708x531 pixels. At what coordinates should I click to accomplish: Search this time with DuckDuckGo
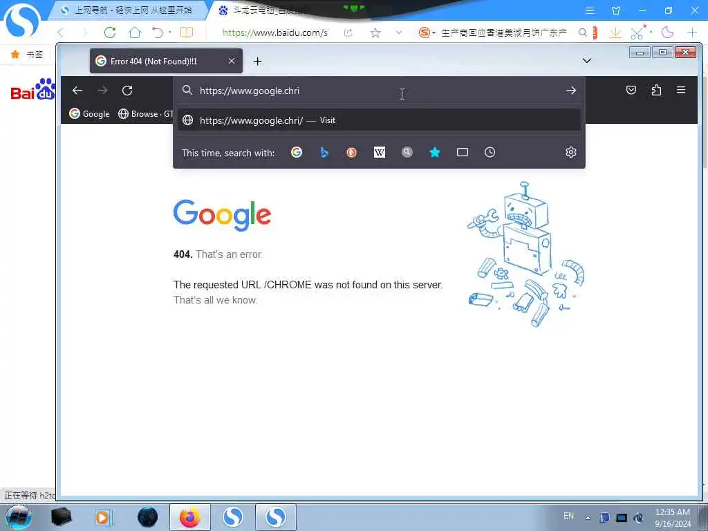pyautogui.click(x=352, y=152)
